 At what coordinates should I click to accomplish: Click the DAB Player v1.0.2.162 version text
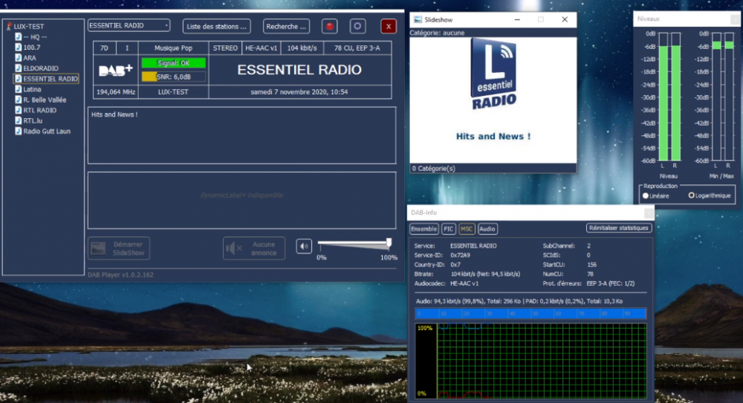pos(120,274)
